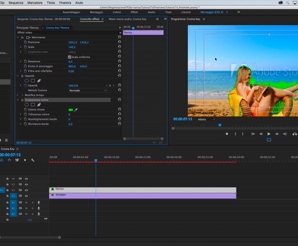This screenshot has width=298, height=246.
Task: Enable voice-over record on track A1
Action: coord(39,203)
